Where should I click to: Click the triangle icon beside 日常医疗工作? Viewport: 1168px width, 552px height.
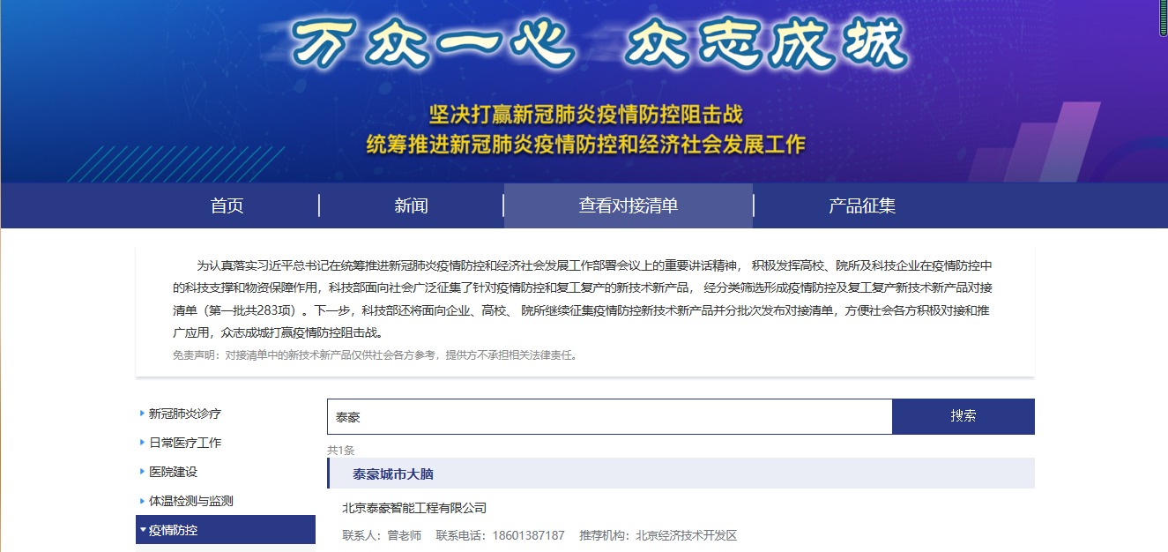141,442
